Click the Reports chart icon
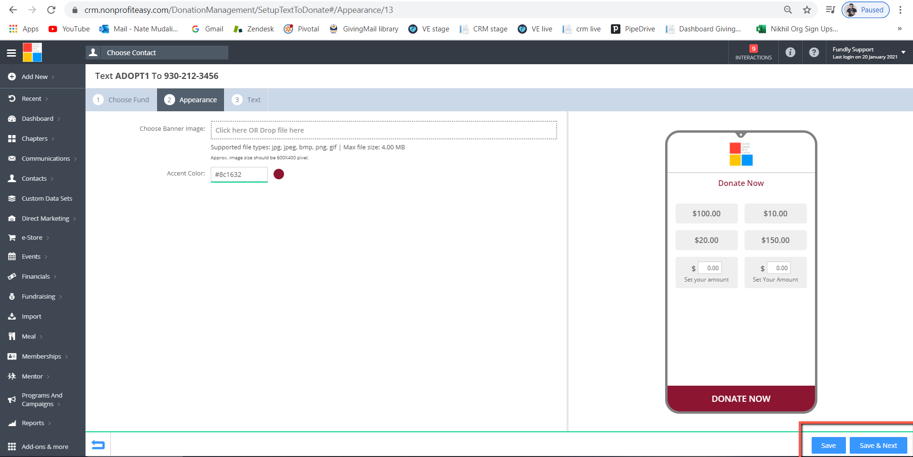This screenshot has height=457, width=913. click(12, 423)
